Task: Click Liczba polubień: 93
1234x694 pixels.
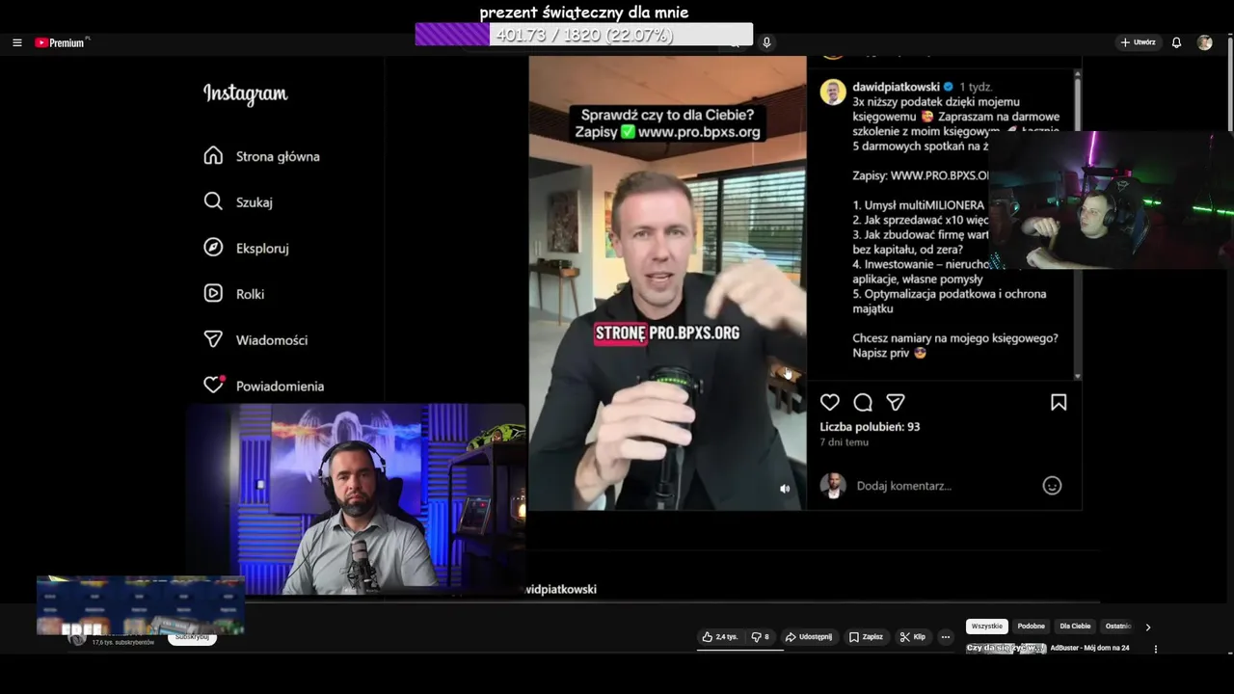Action: 870,427
